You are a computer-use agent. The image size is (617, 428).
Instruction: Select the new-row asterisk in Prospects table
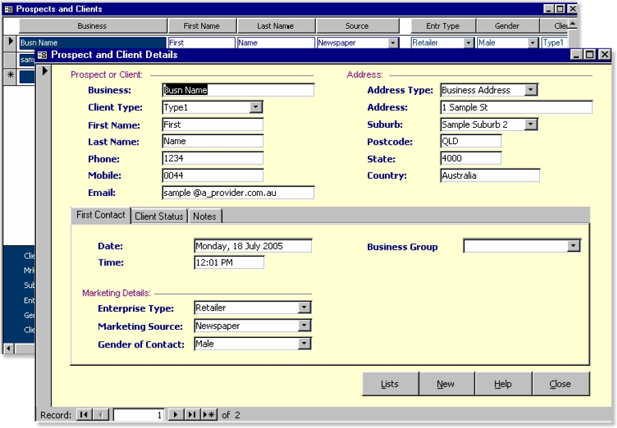click(x=10, y=76)
